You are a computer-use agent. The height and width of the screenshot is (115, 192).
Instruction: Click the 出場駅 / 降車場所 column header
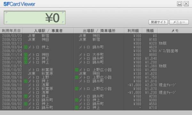coord(99,31)
